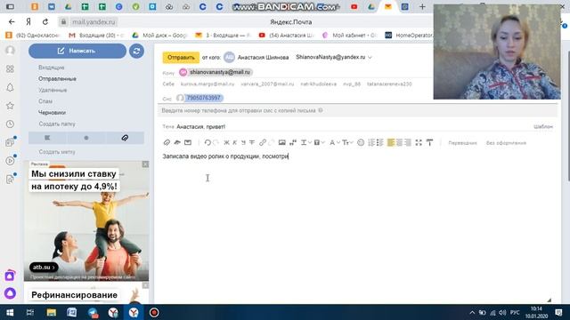Screen dimensions: 570x320
Task: Open the emoji smiley picker
Action: click(361, 142)
